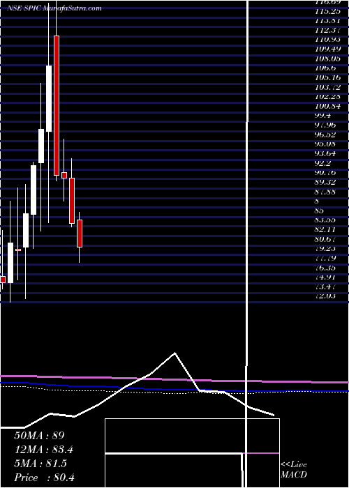Click the 96.52 price axis label
The height and width of the screenshot is (488, 349).
[x=326, y=135]
